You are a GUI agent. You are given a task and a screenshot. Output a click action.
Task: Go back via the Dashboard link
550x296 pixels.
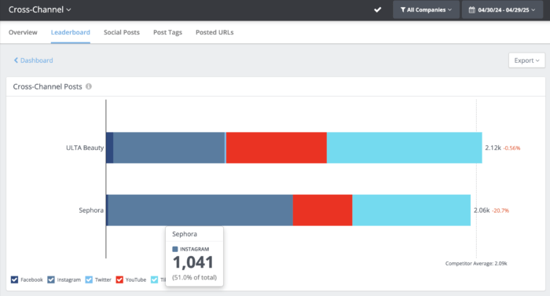click(x=33, y=60)
